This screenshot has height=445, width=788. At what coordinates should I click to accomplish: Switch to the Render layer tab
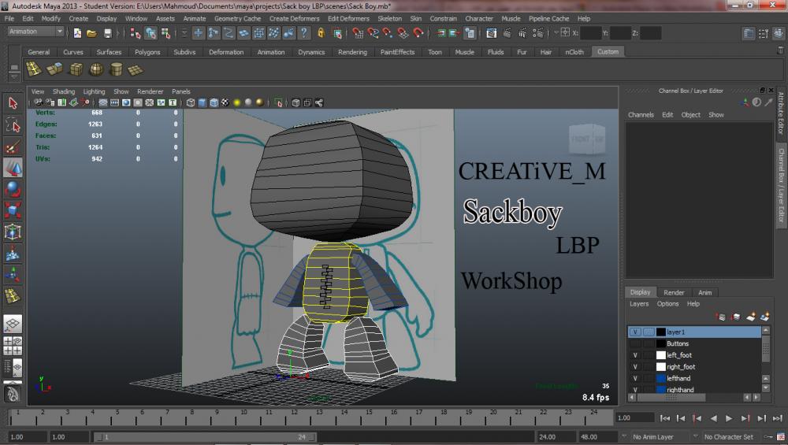pos(674,292)
